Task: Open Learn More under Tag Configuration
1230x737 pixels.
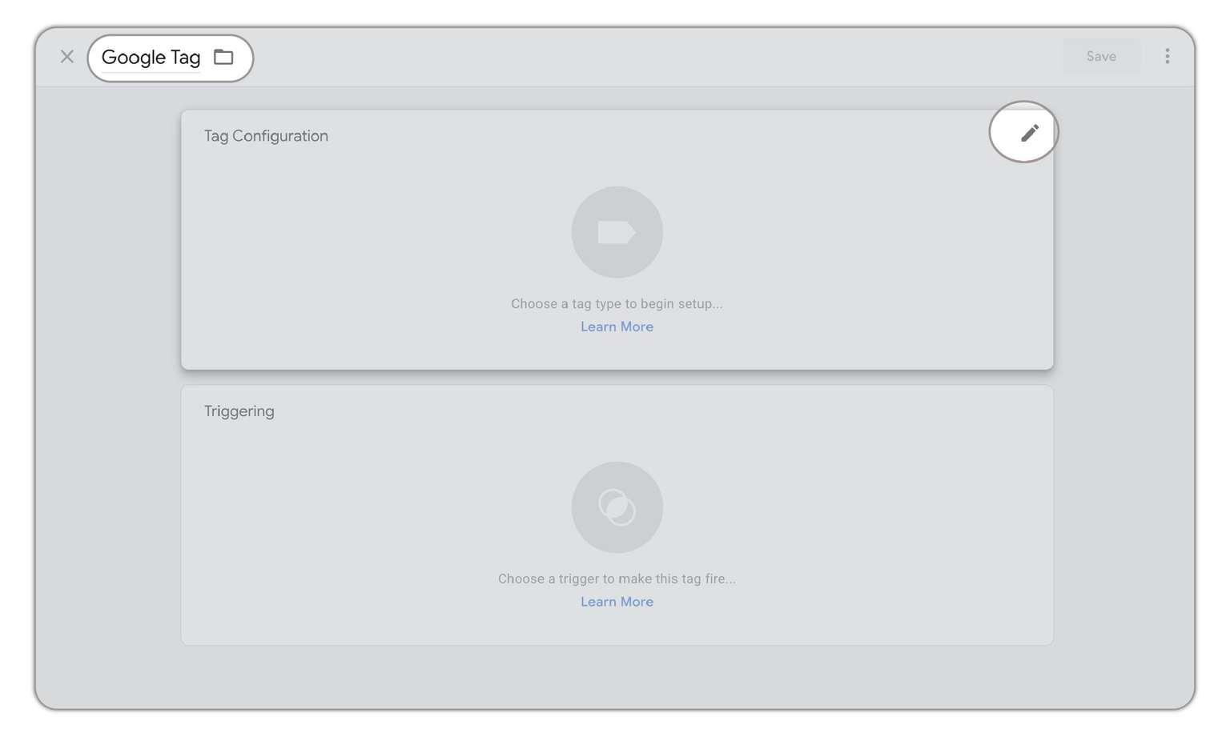Action: point(617,326)
